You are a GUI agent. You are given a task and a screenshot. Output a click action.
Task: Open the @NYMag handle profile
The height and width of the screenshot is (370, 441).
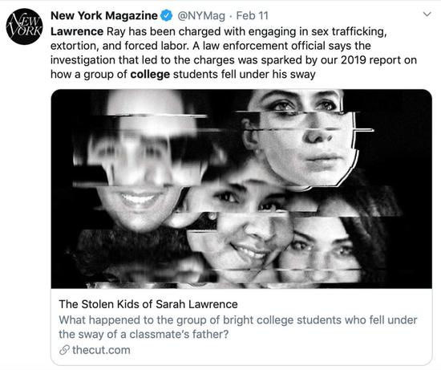click(x=201, y=16)
